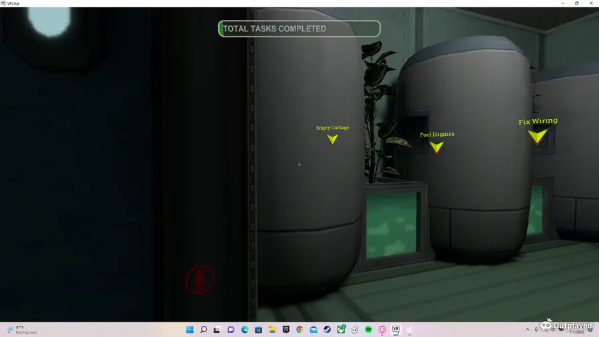Open the Teams Chat taskbar icon

tap(231, 330)
